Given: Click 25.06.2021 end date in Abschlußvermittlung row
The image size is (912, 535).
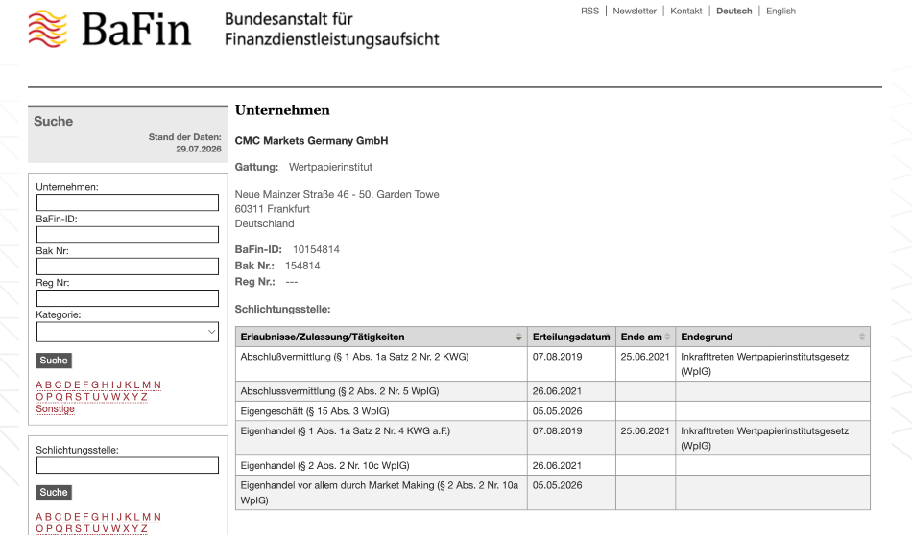Looking at the screenshot, I should click(x=645, y=357).
